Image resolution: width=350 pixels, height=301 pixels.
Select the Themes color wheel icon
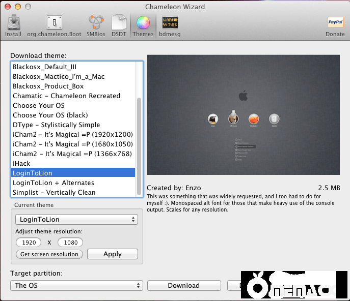click(x=143, y=25)
